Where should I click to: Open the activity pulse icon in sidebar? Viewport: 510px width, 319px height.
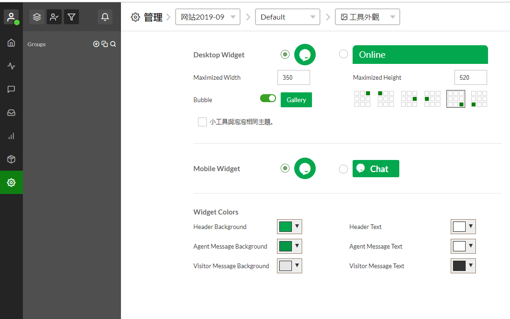pos(11,66)
